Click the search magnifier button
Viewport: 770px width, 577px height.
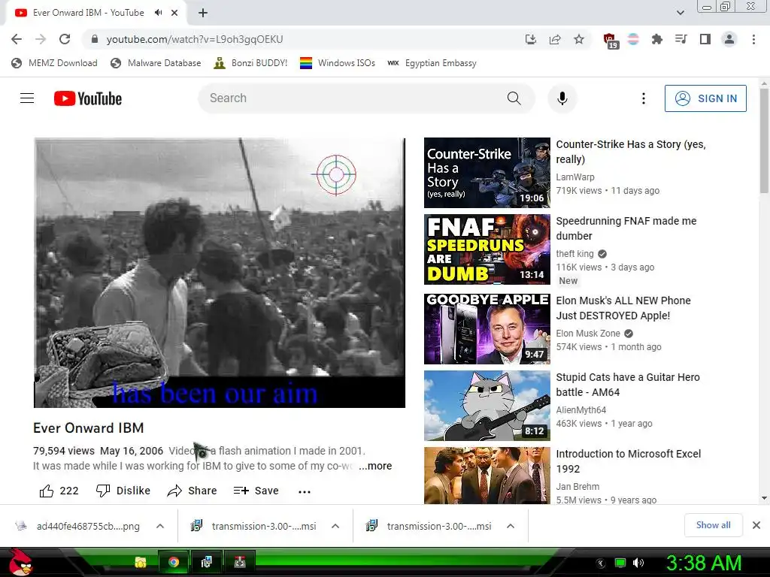tap(514, 98)
